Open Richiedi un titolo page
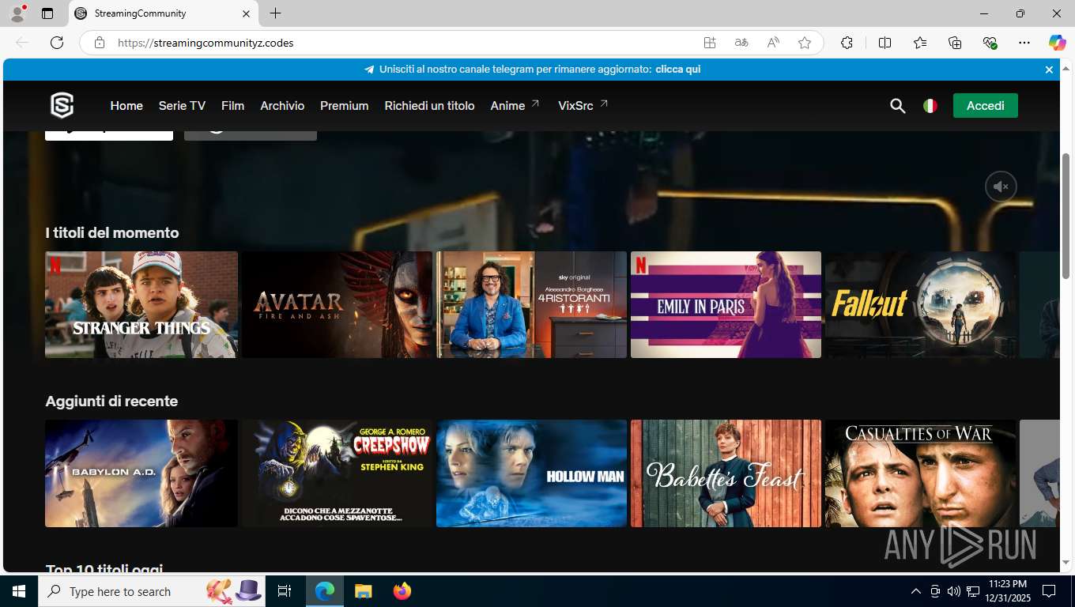The width and height of the screenshot is (1075, 607). point(429,106)
